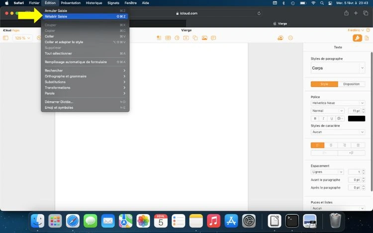The image size is (373, 233).
Task: Reload the icloud.com page
Action: [259, 13]
